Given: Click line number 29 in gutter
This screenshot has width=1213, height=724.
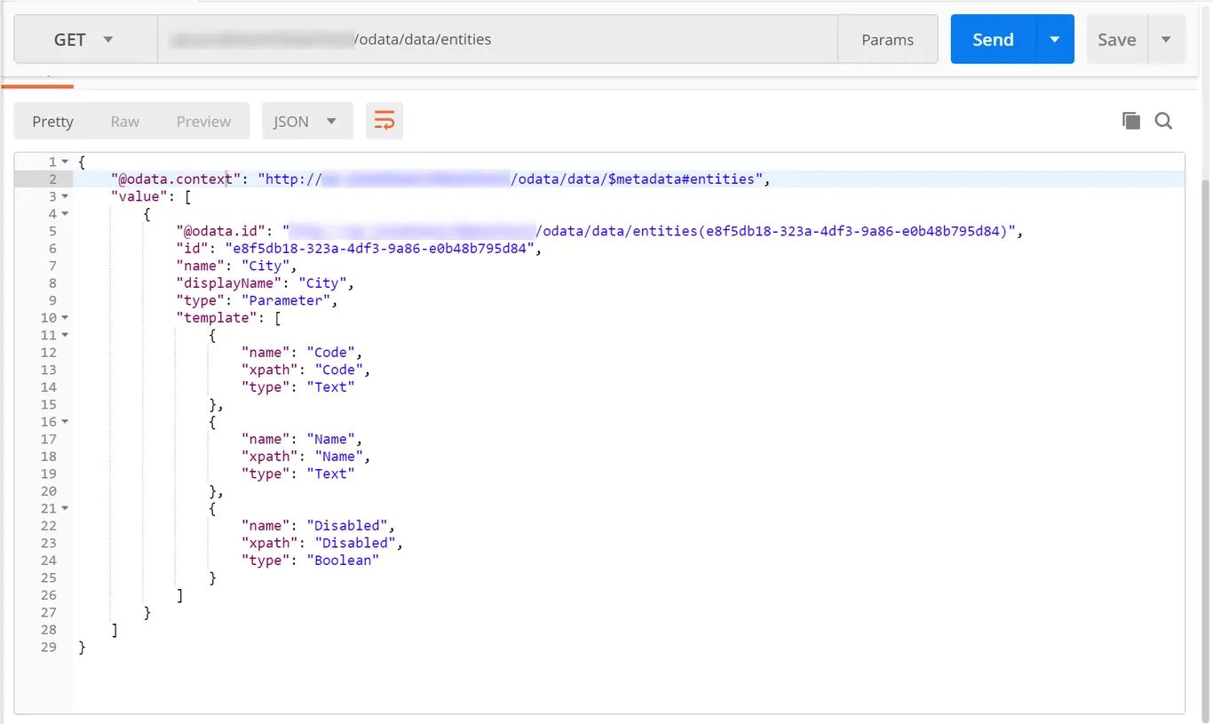Looking at the screenshot, I should 48,648.
